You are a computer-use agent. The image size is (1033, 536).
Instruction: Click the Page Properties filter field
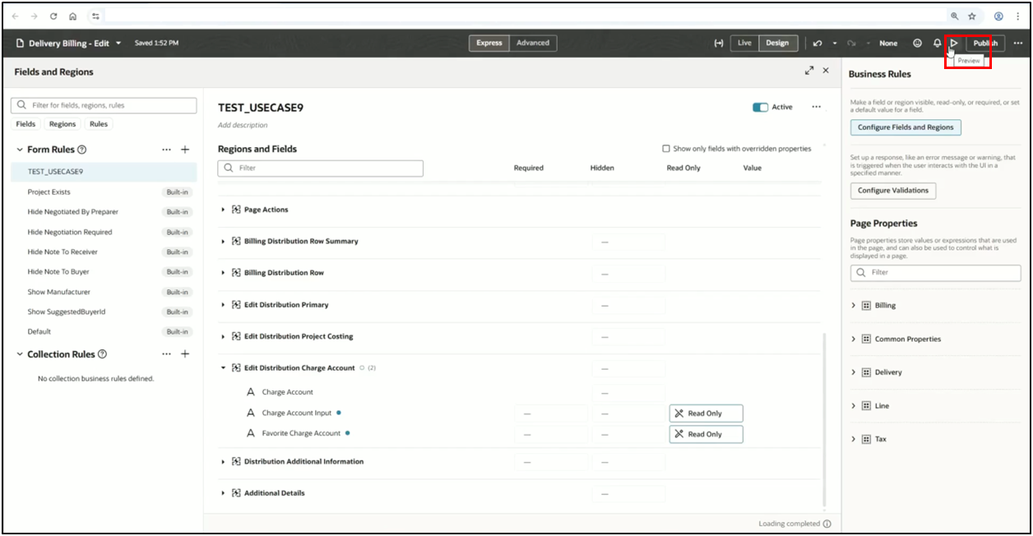pyautogui.click(x=935, y=272)
